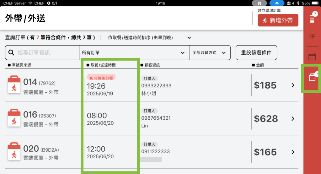Click the 重設篩選條件 reset filter button
This screenshot has width=321, height=174.
256,52
